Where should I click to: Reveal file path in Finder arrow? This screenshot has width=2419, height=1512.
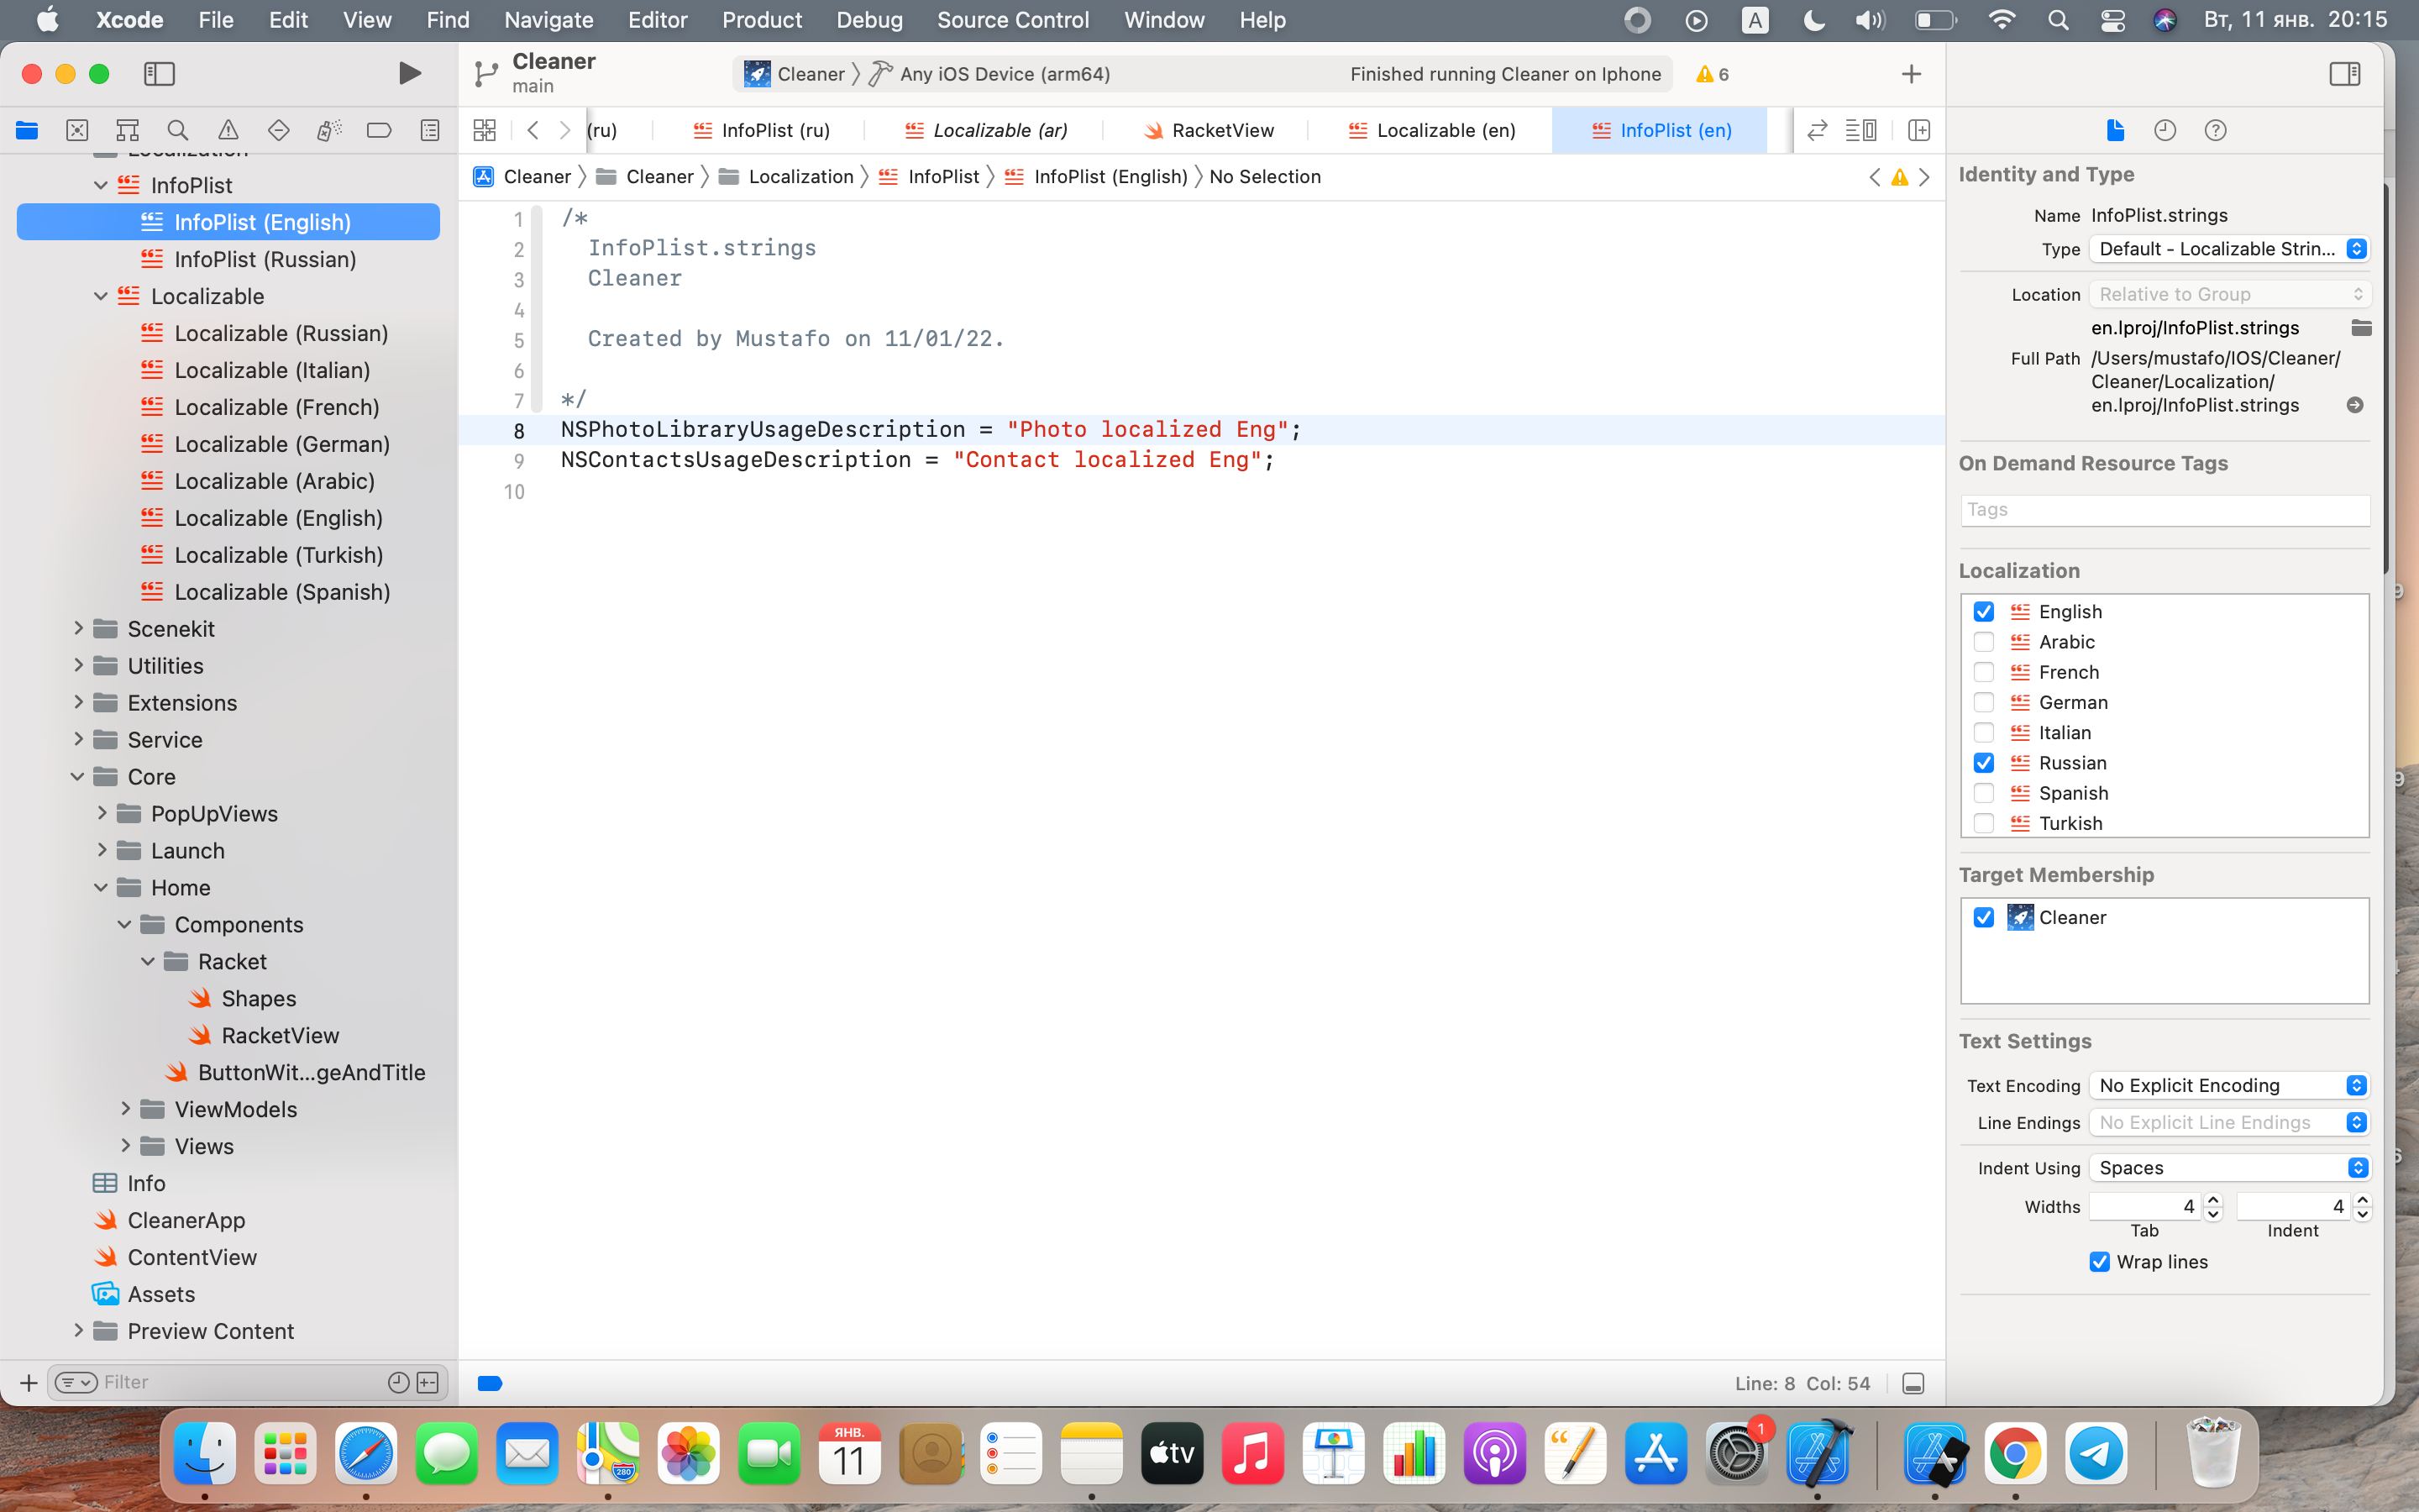[x=2355, y=405]
